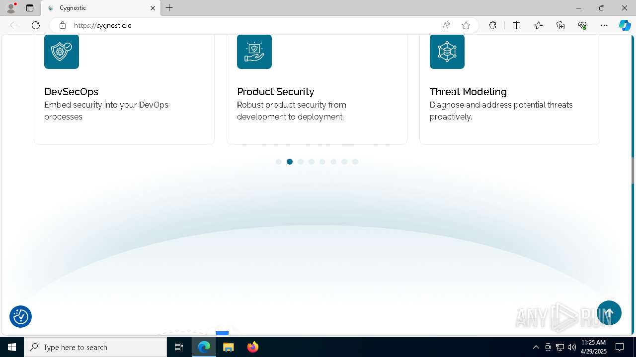Reload the page with the Refresh icon
Image resolution: width=636 pixels, height=357 pixels.
36,25
